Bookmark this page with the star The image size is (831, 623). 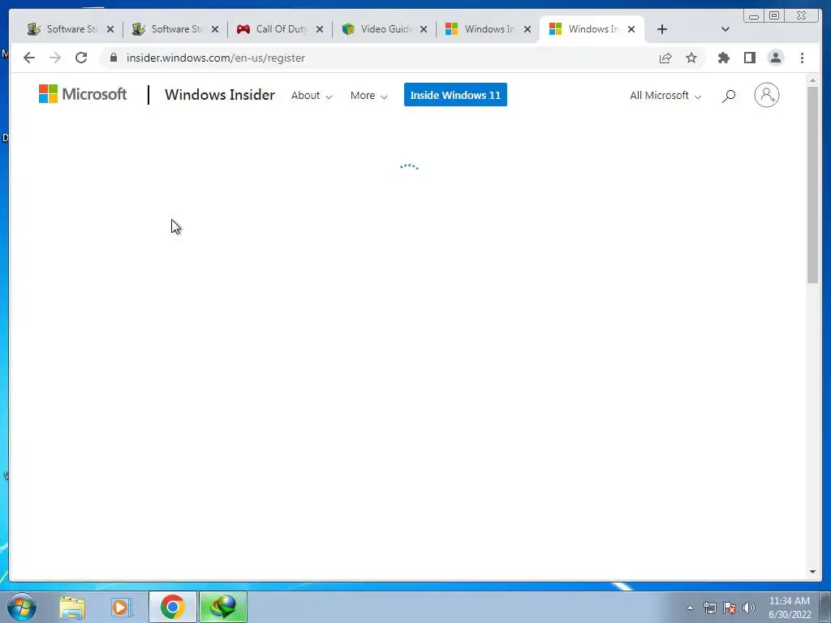[691, 58]
